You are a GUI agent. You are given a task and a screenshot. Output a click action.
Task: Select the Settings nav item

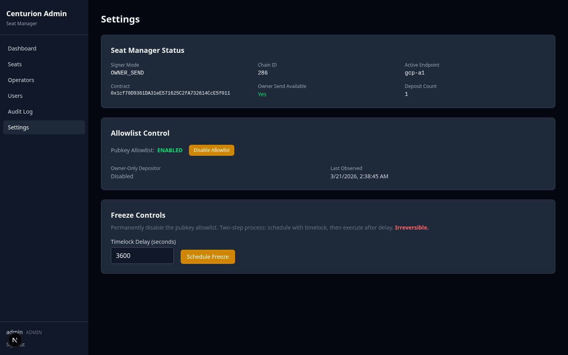coord(18,127)
